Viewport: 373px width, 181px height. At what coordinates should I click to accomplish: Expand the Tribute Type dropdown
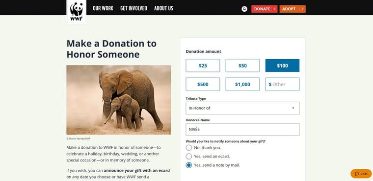[x=242, y=108]
